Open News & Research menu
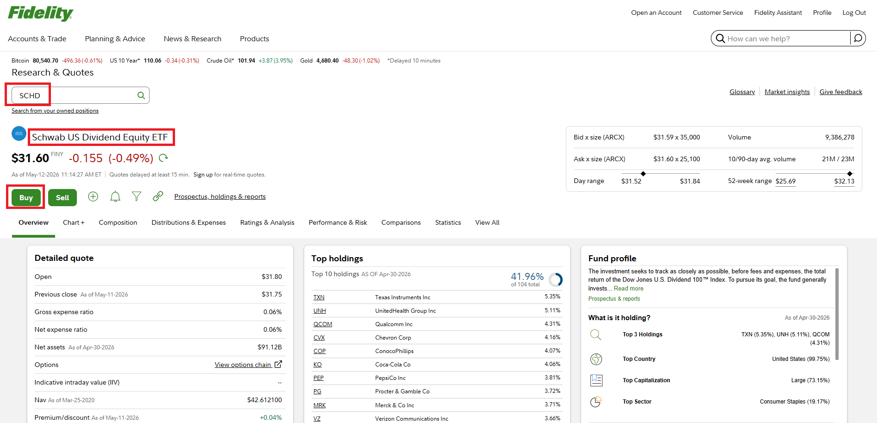Image resolution: width=878 pixels, height=423 pixels. coord(193,39)
